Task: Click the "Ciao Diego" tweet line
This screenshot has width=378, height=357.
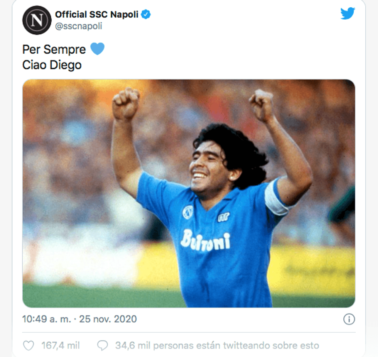Action: [52, 65]
